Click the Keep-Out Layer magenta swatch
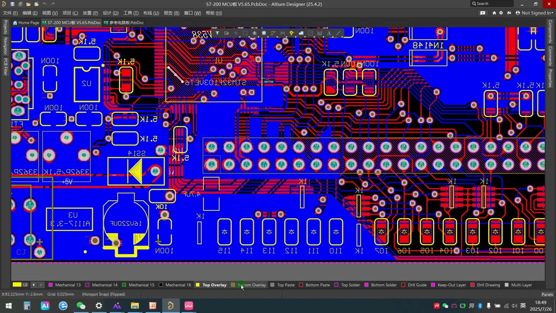 [x=433, y=285]
